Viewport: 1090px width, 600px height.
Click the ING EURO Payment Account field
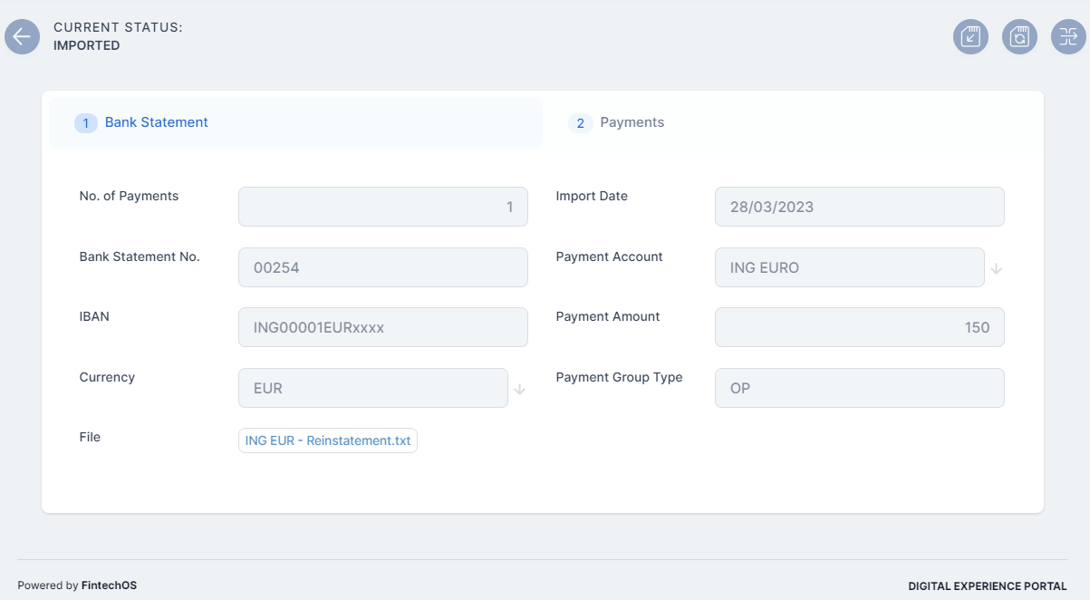(849, 267)
